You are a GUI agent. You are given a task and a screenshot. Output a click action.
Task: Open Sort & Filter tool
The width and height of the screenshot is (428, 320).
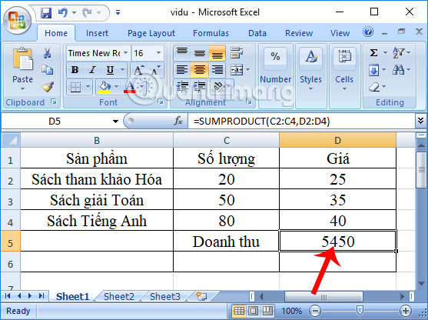coord(399,52)
